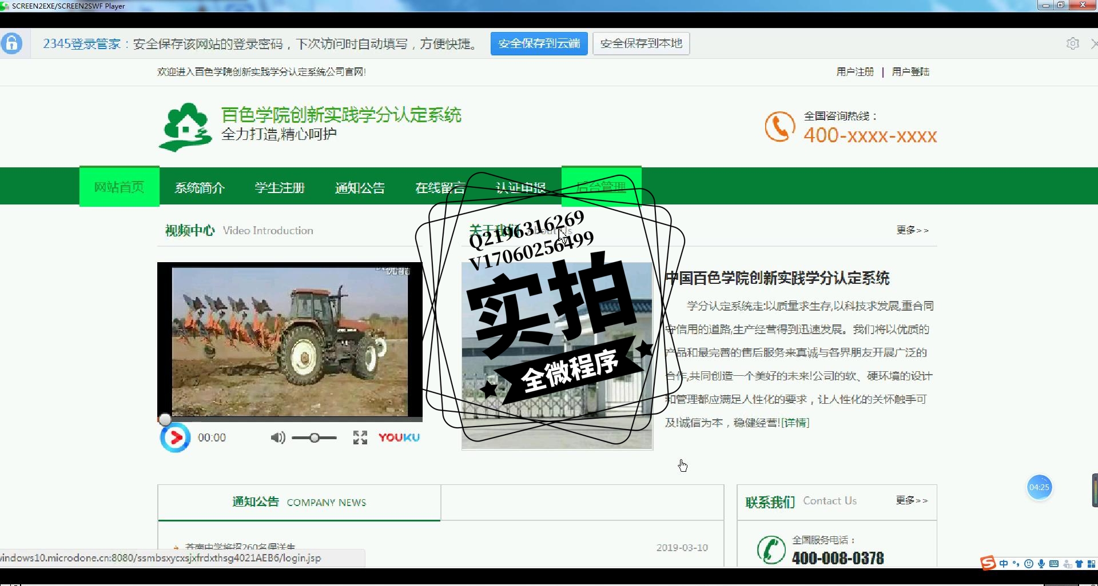Open Sogou skin shirt icon
1098x586 pixels.
(x=1079, y=564)
